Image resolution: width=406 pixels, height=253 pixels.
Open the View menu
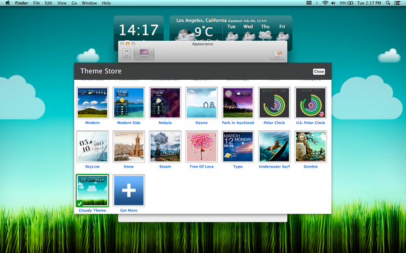62,3
